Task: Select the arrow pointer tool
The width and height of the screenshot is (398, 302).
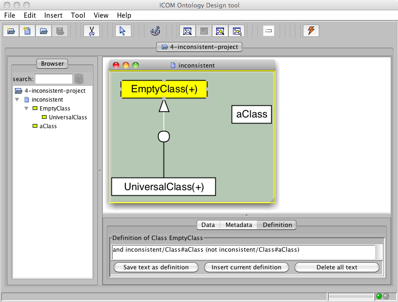Action: click(x=123, y=31)
